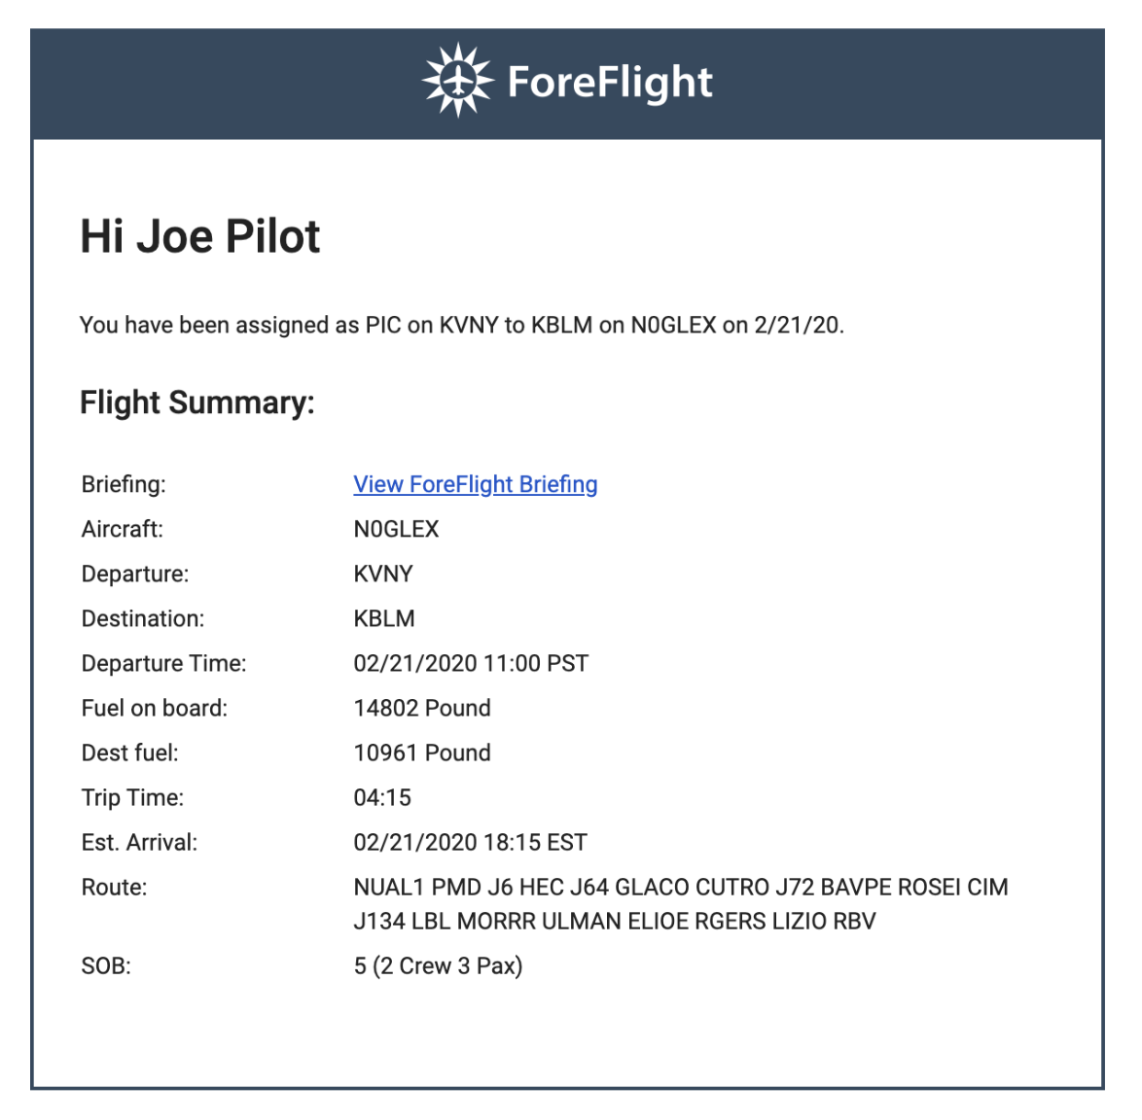This screenshot has height=1120, width=1142.
Task: Click the Departure Time value 11:00 PST
Action: click(471, 663)
